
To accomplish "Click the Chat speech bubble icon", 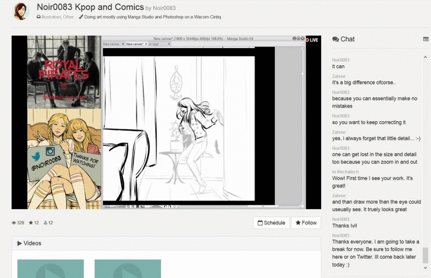I will point(335,39).
